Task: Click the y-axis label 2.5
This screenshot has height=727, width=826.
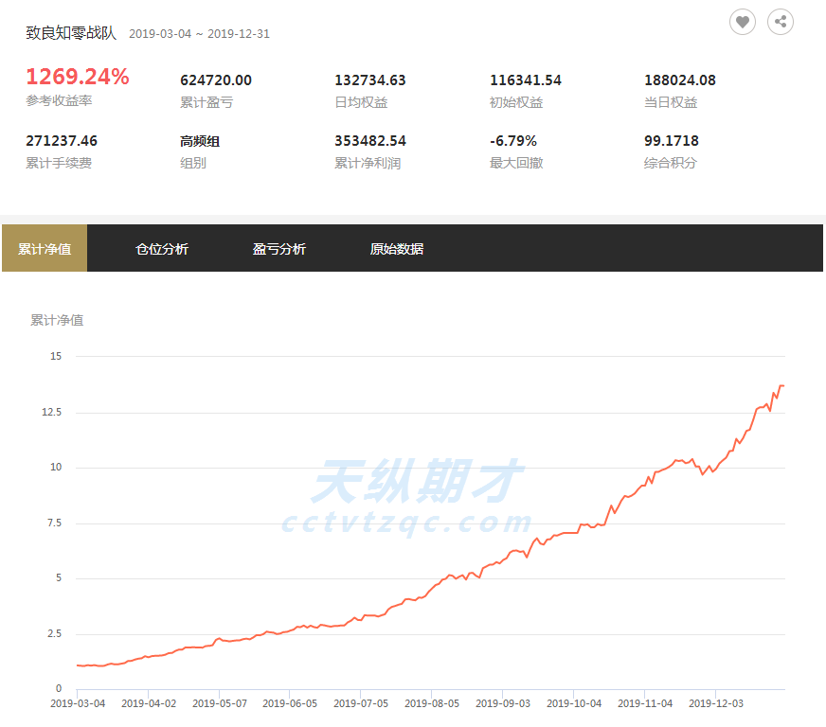Action: point(54,633)
